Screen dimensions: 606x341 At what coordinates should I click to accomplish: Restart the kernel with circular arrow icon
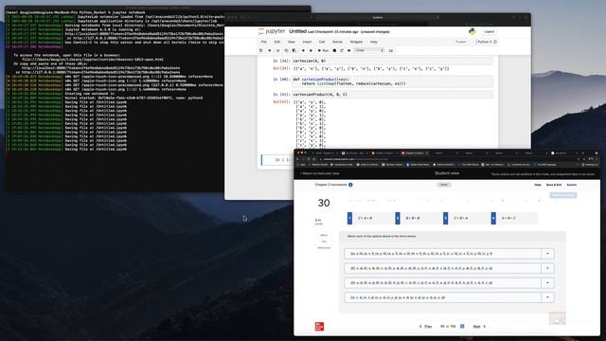[x=342, y=50]
